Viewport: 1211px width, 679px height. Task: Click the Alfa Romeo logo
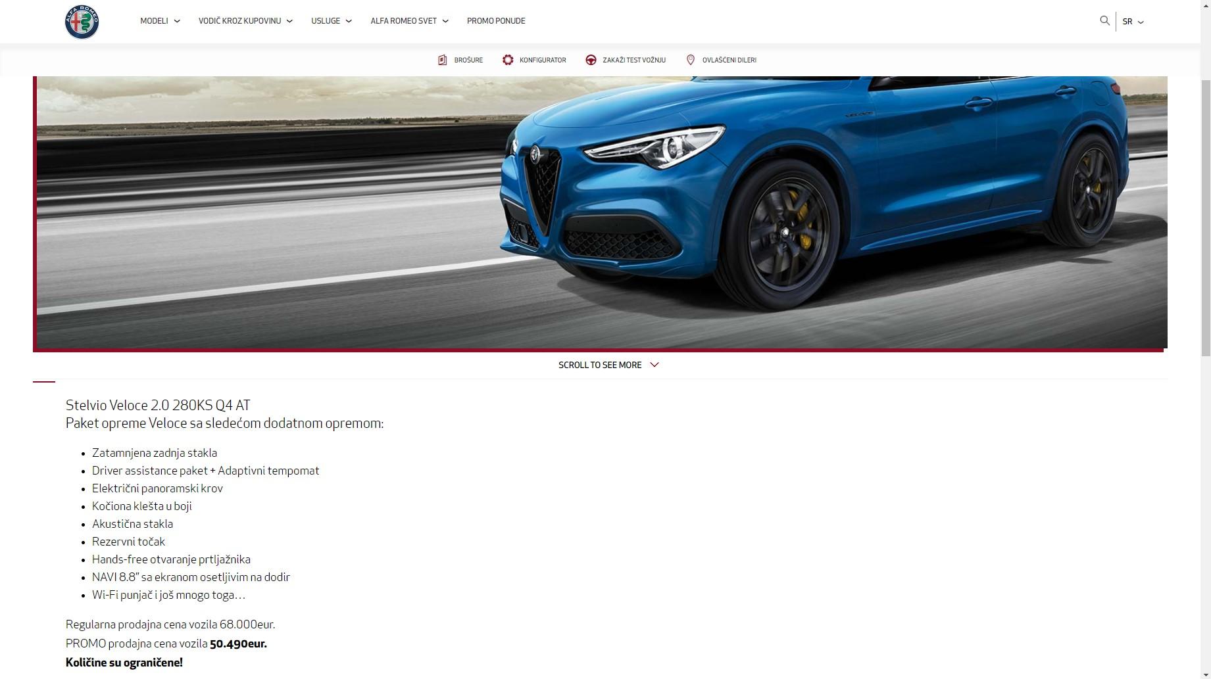point(82,22)
